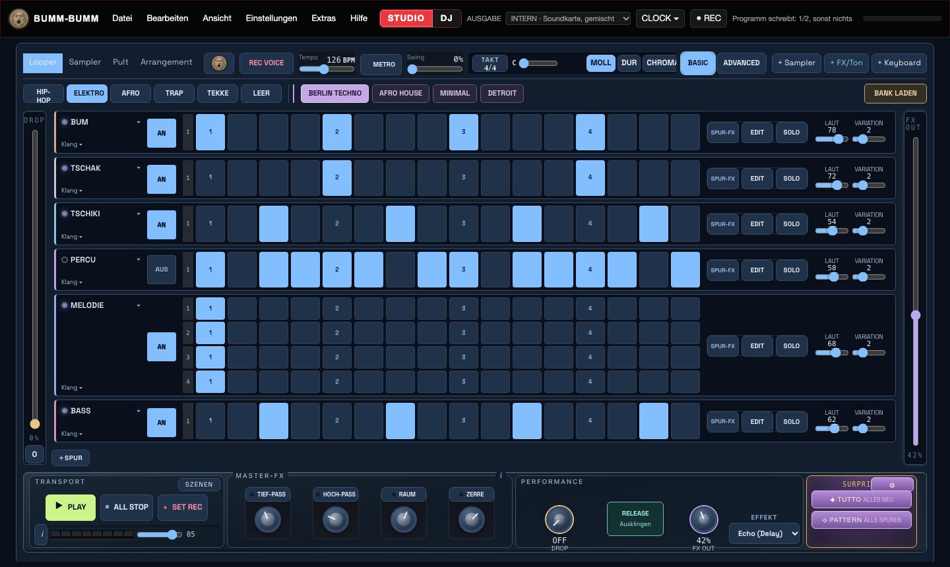The width and height of the screenshot is (950, 567).
Task: Switch to the Sampler tab
Action: (85, 62)
